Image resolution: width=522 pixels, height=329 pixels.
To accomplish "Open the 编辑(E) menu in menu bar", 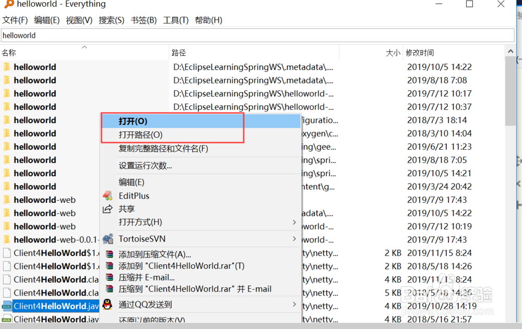I will click(46, 20).
